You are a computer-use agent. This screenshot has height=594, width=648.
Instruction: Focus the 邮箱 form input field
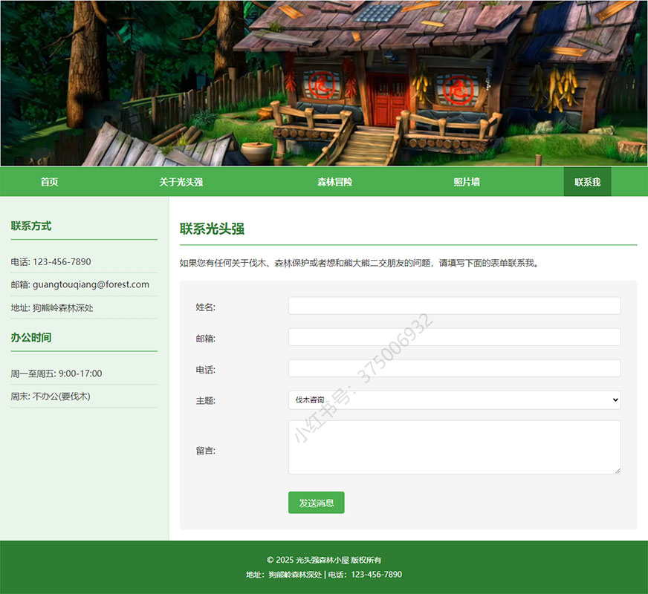pyautogui.click(x=454, y=337)
